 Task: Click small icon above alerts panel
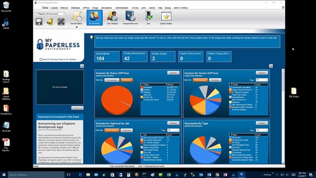coord(82,66)
